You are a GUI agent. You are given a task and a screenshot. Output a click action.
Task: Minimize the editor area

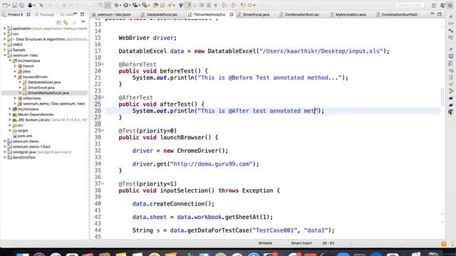click(432, 14)
